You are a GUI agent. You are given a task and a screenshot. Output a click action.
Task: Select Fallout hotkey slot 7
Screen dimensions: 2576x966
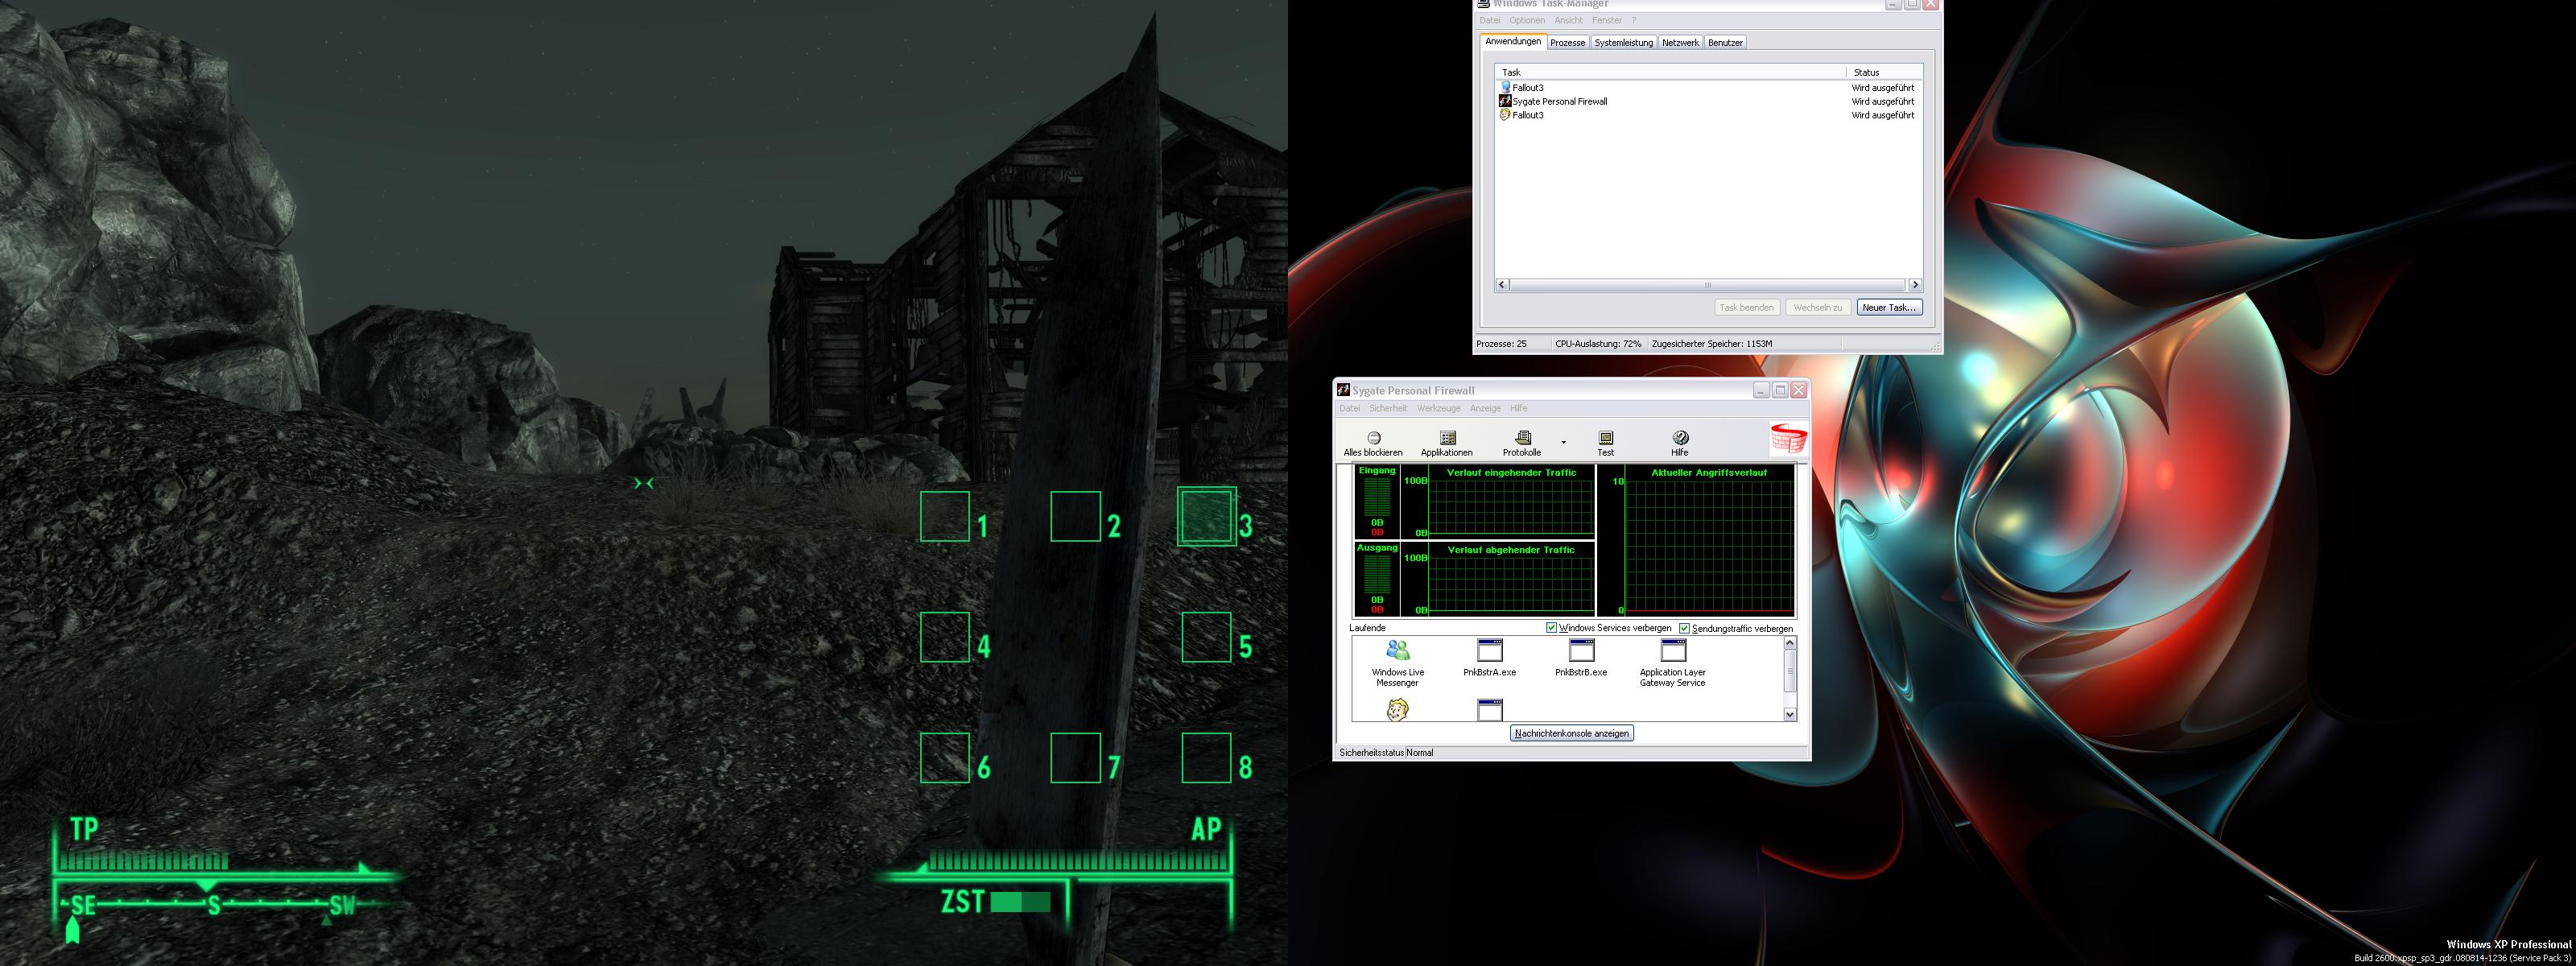(x=1076, y=758)
